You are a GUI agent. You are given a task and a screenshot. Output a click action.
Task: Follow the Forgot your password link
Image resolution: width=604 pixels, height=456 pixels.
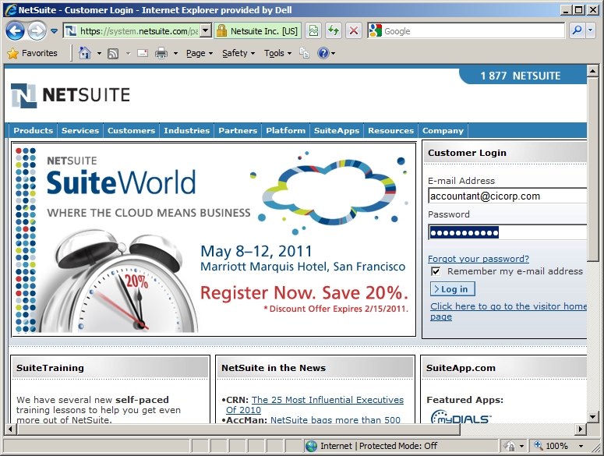click(479, 259)
